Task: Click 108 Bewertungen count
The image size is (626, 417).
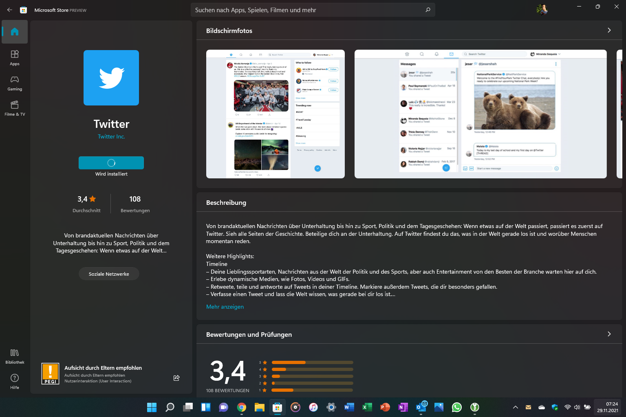Action: 135,203
